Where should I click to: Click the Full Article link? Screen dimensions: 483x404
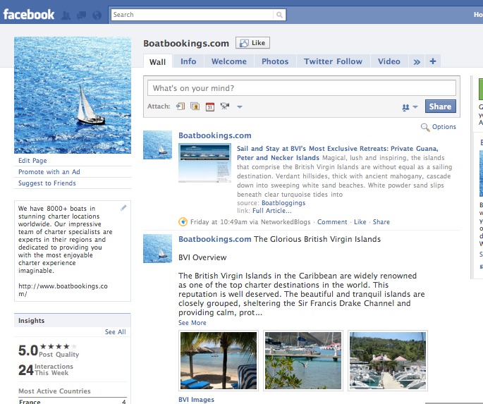tap(272, 211)
